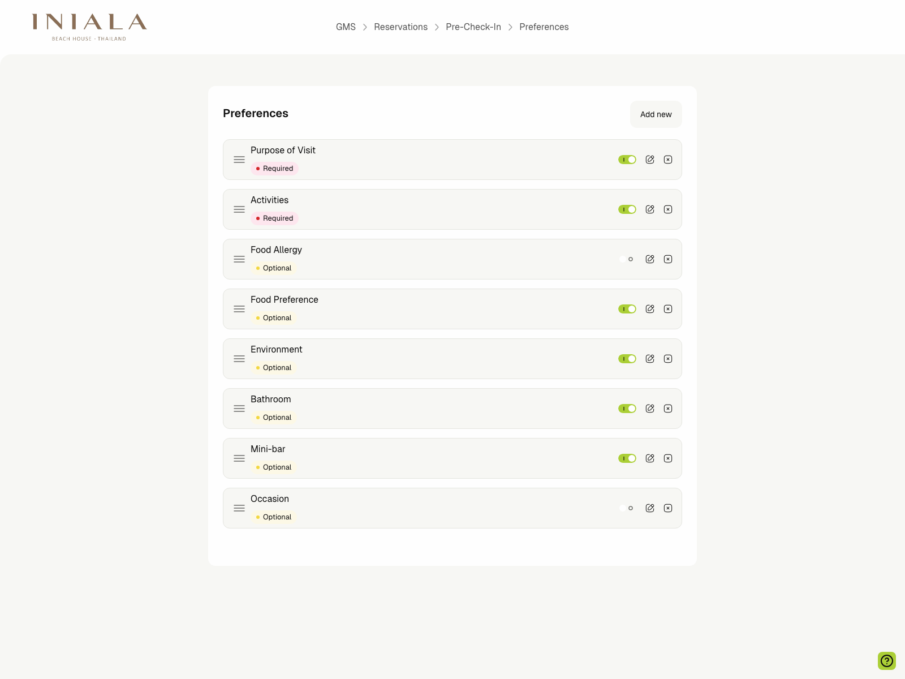Edit the Environment preference
Image resolution: width=905 pixels, height=679 pixels.
coord(650,359)
